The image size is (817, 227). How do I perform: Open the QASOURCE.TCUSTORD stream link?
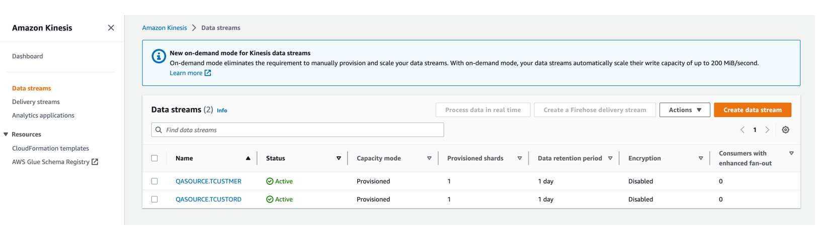tap(209, 200)
